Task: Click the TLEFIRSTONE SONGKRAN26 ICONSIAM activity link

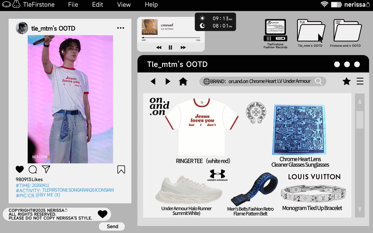Action: 78,190
